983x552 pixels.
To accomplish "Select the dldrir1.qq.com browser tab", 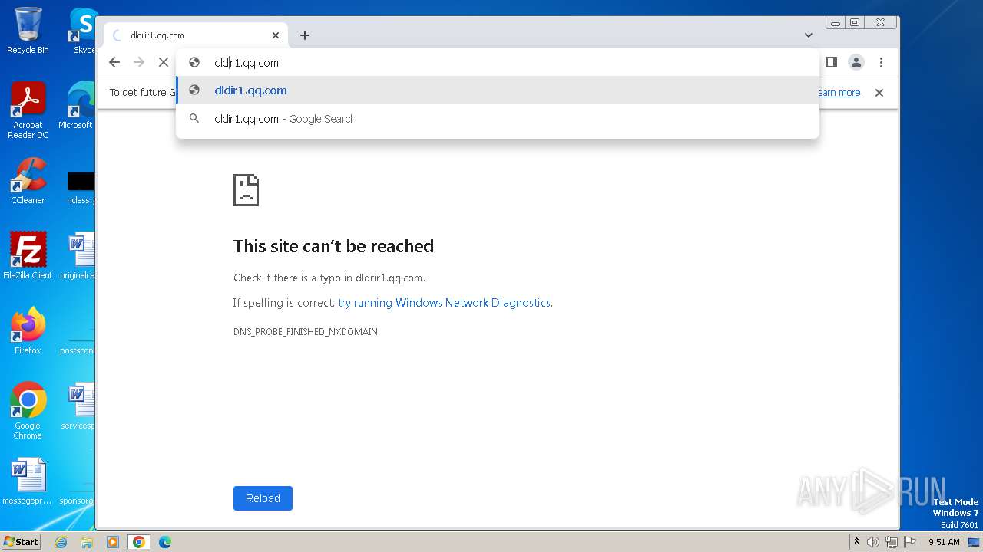I will pyautogui.click(x=196, y=35).
